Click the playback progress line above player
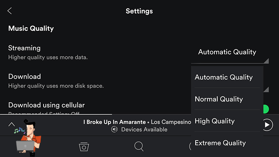 click(x=56, y=114)
